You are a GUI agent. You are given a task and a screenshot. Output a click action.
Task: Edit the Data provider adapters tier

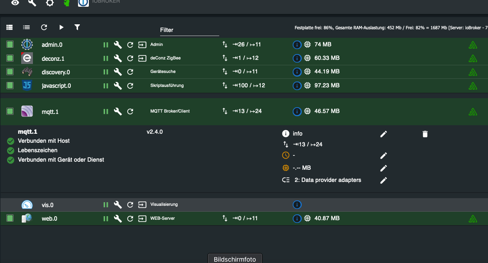click(383, 180)
